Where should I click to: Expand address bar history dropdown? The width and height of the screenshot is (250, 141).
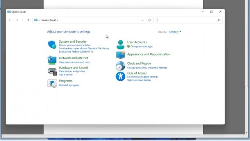click(142, 20)
